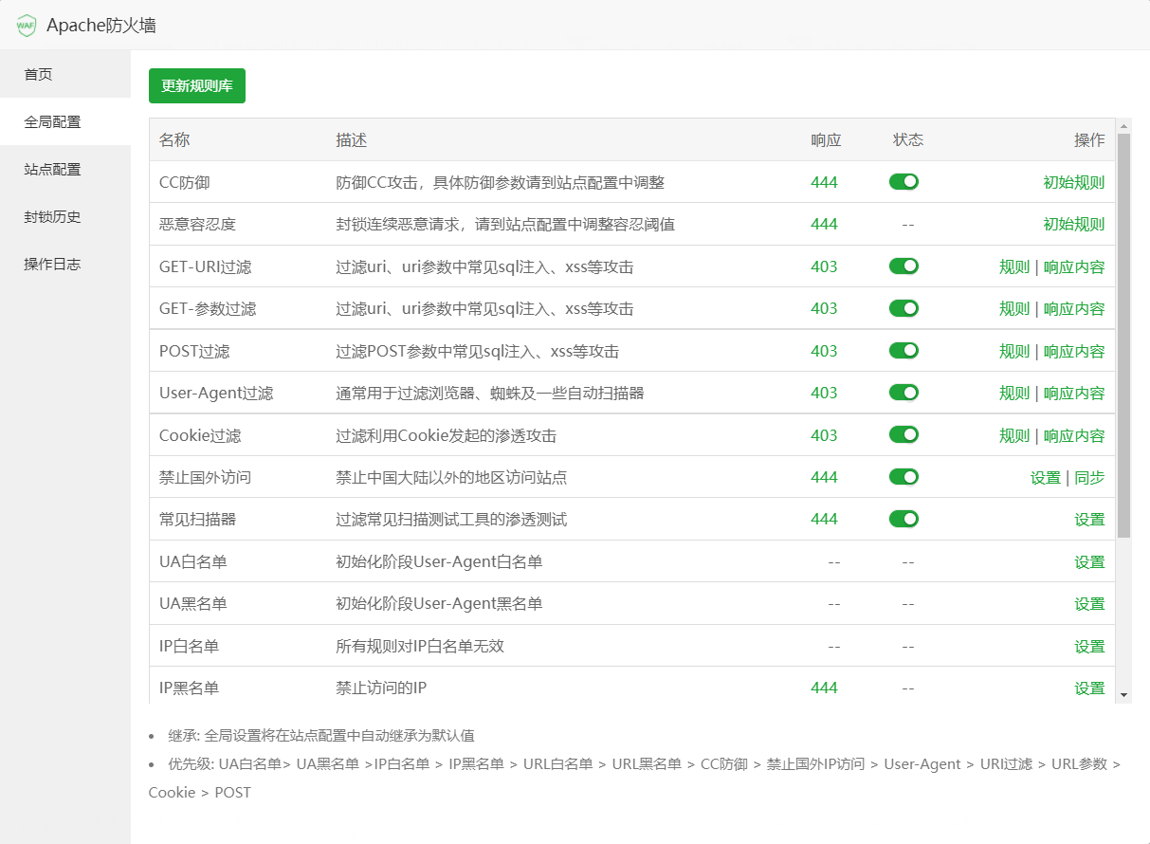The width and height of the screenshot is (1150, 844).
Task: Click response code 444 for IP黑名单
Action: 825,688
